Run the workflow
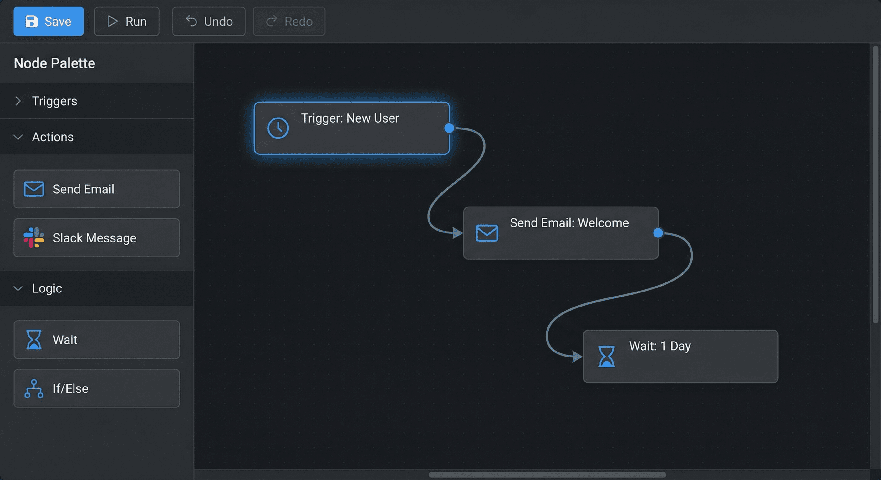Viewport: 881px width, 480px height. [127, 21]
